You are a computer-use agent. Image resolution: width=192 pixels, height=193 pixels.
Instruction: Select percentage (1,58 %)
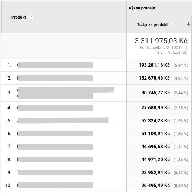coord(181,121)
